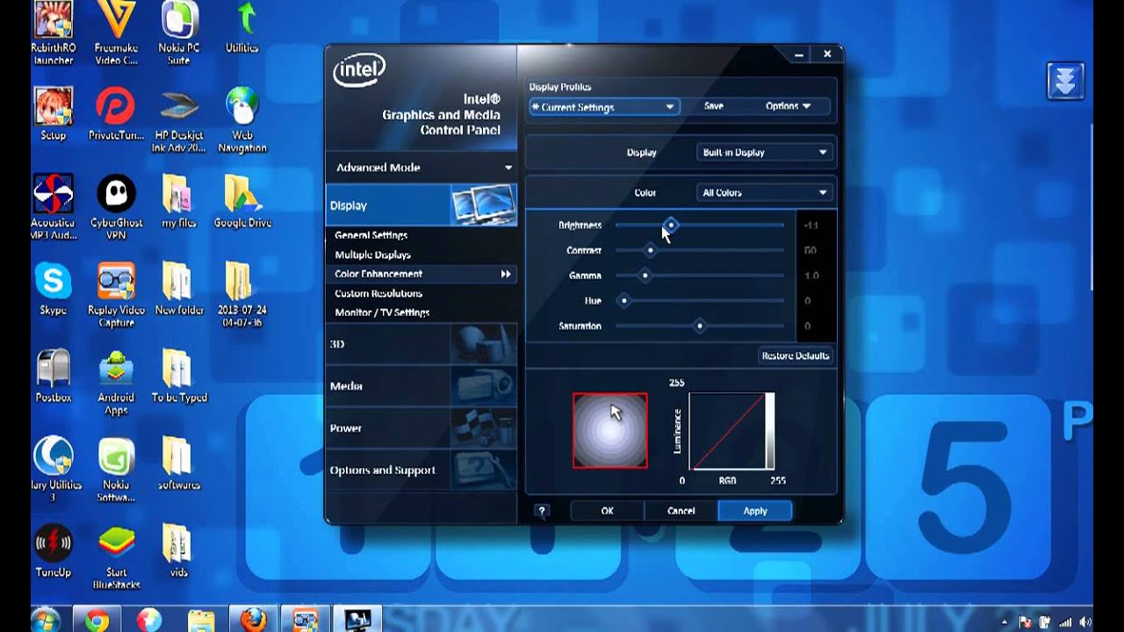Click the Save profile button
The height and width of the screenshot is (632, 1124).
click(x=714, y=106)
